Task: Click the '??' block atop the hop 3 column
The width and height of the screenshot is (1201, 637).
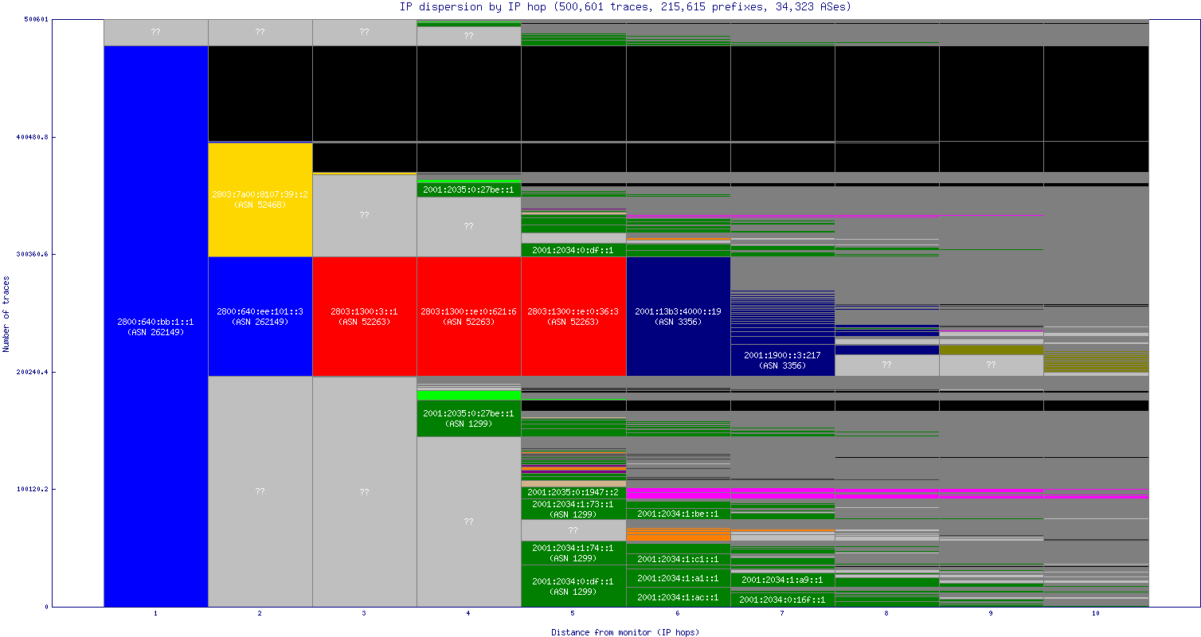Action: click(x=365, y=33)
